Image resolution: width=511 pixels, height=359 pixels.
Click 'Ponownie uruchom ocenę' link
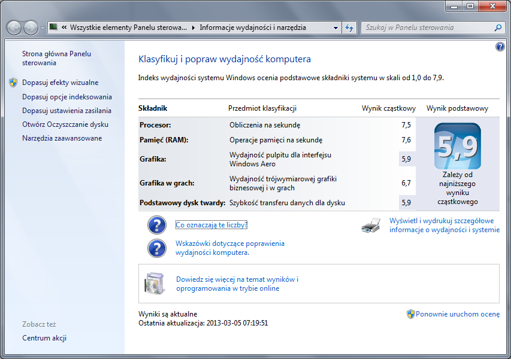coord(458,314)
